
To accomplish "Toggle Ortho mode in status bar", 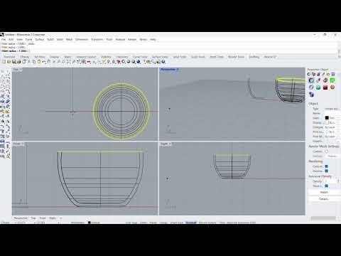I will click(x=143, y=223).
